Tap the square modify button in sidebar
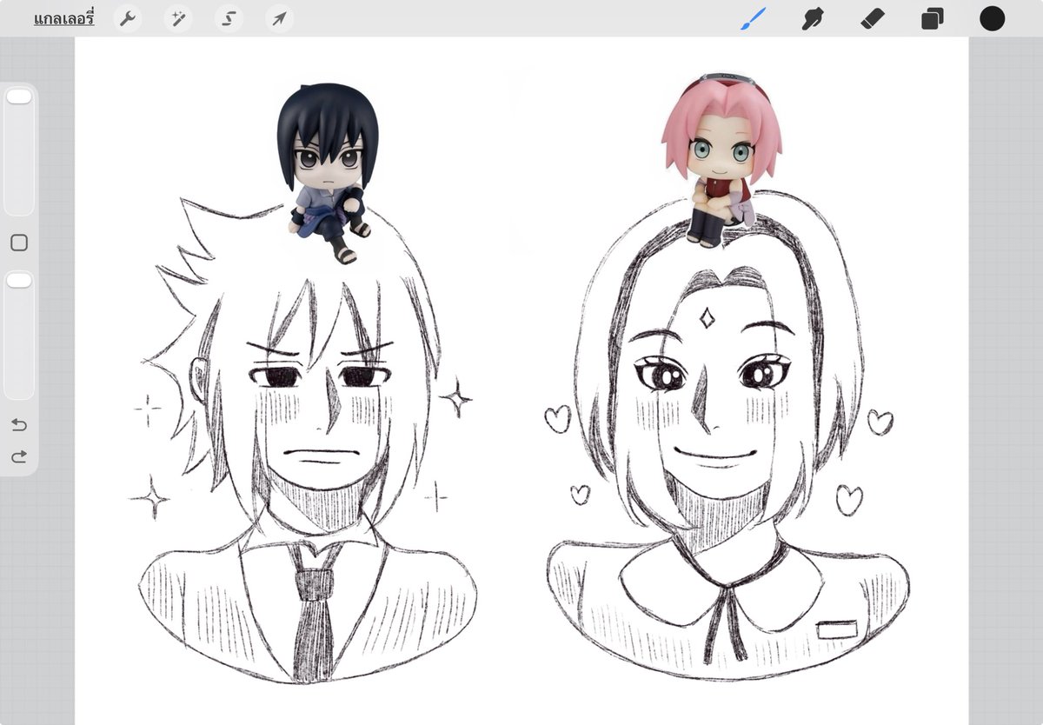Screen dimensions: 1043x725 (x=19, y=243)
